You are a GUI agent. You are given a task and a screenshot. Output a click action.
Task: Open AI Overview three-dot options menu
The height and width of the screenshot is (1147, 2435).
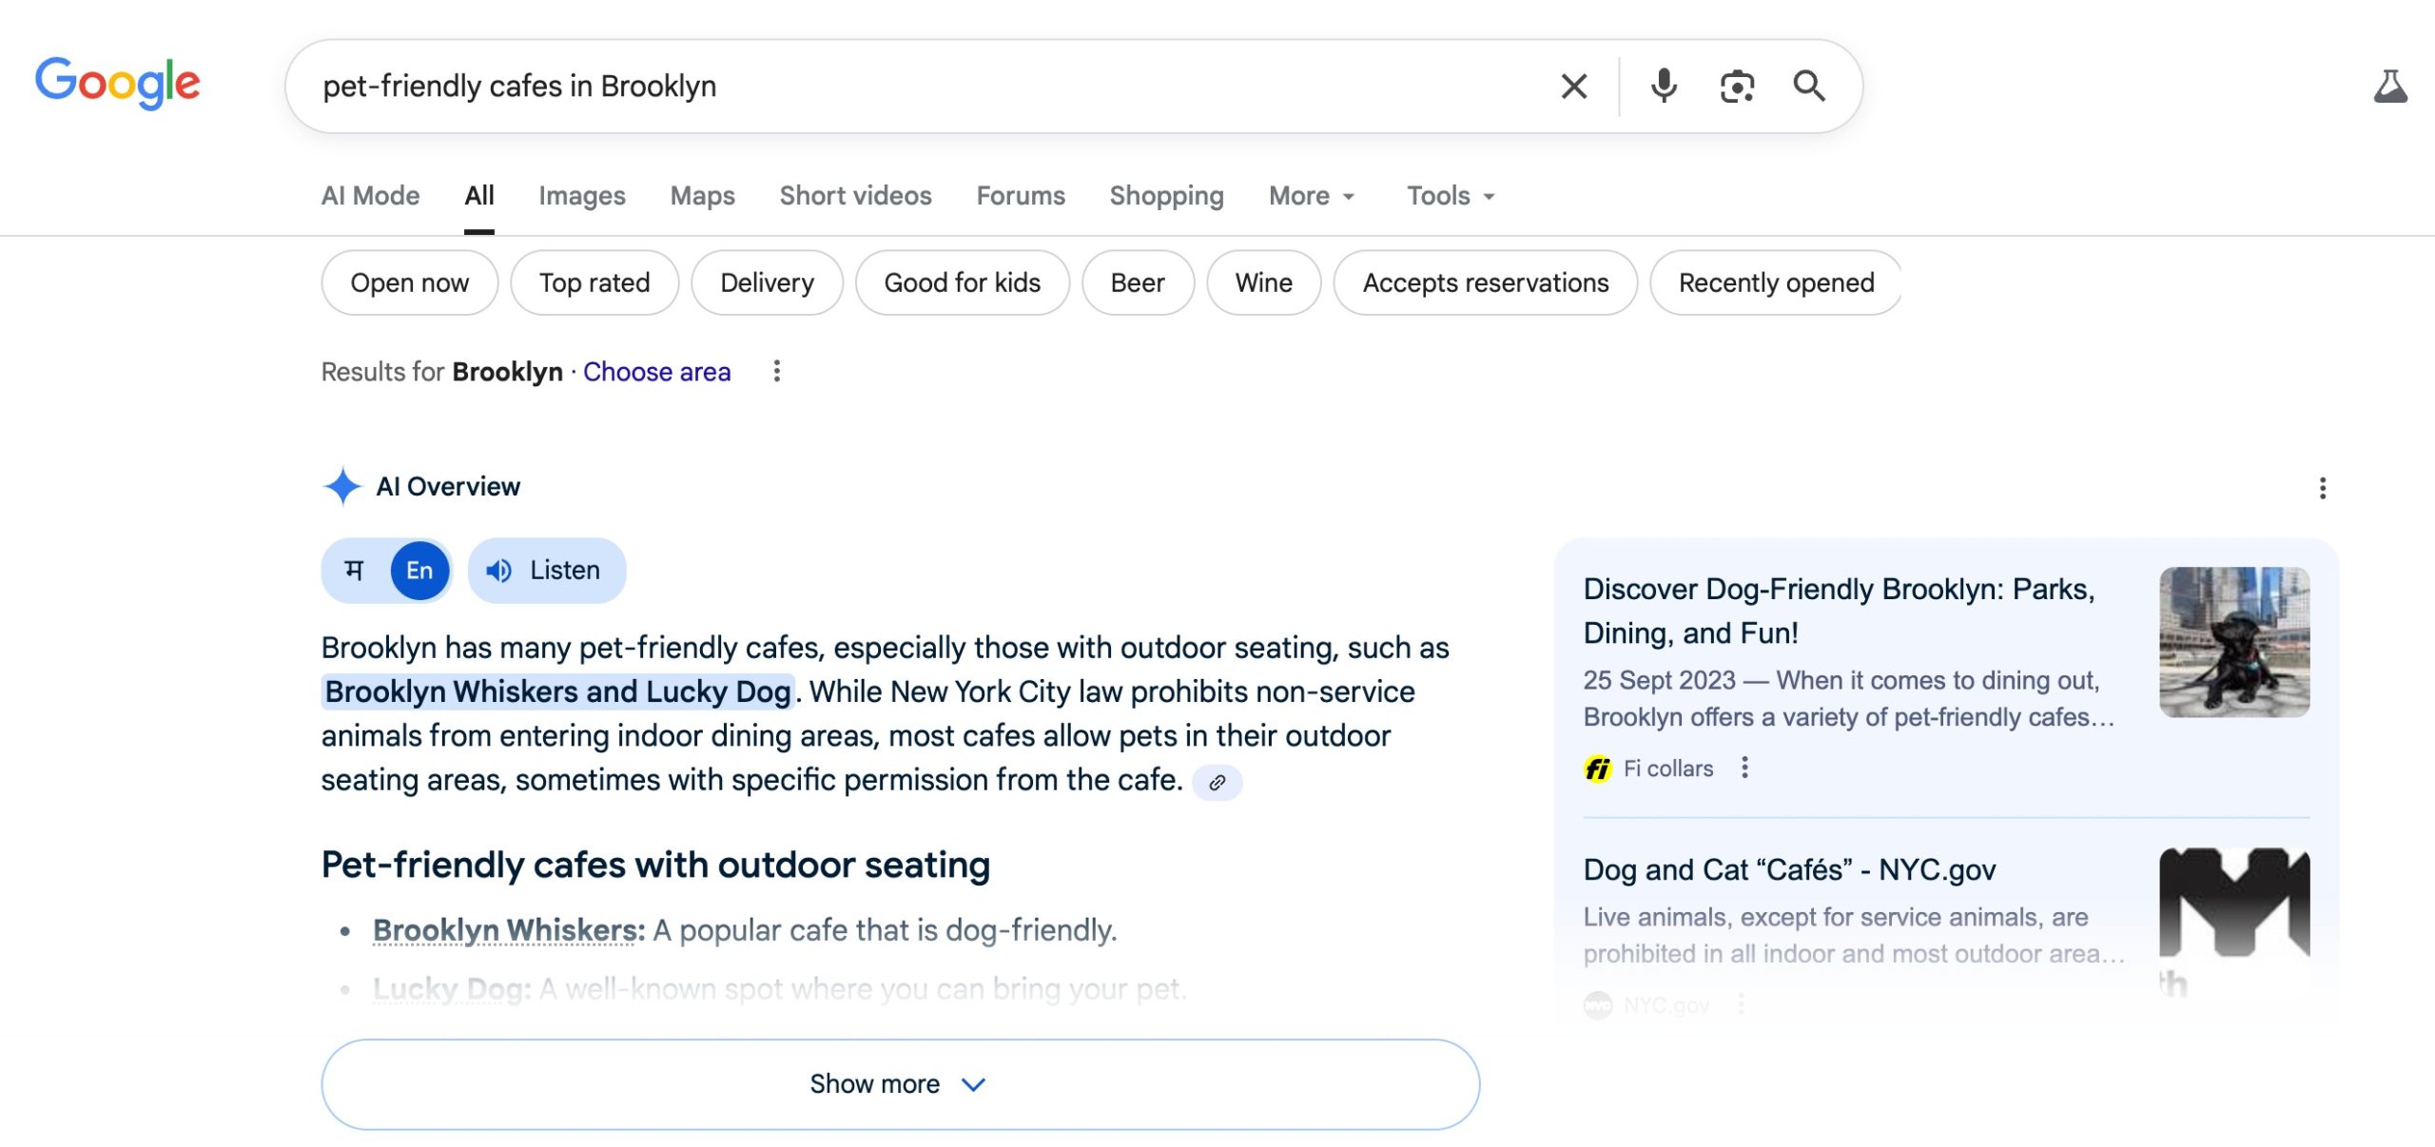pyautogui.click(x=2323, y=488)
